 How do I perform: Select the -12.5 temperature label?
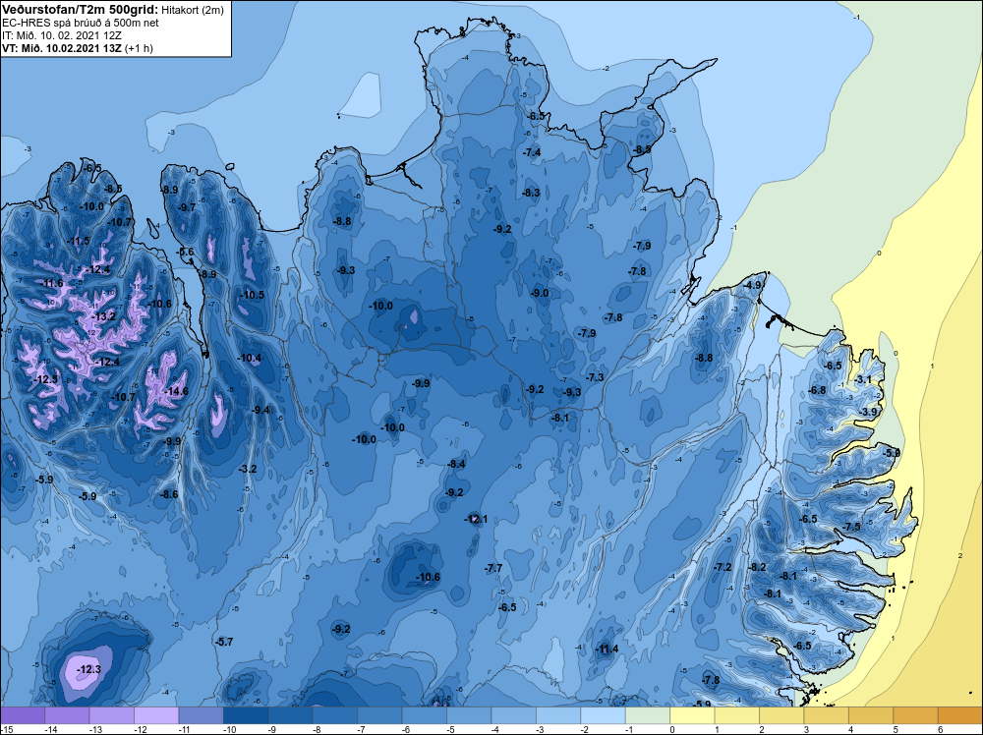(x=45, y=379)
